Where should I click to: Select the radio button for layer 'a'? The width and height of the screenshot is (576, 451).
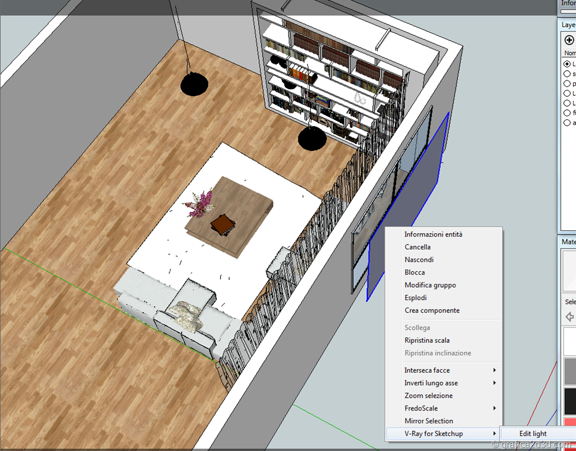coord(567,123)
